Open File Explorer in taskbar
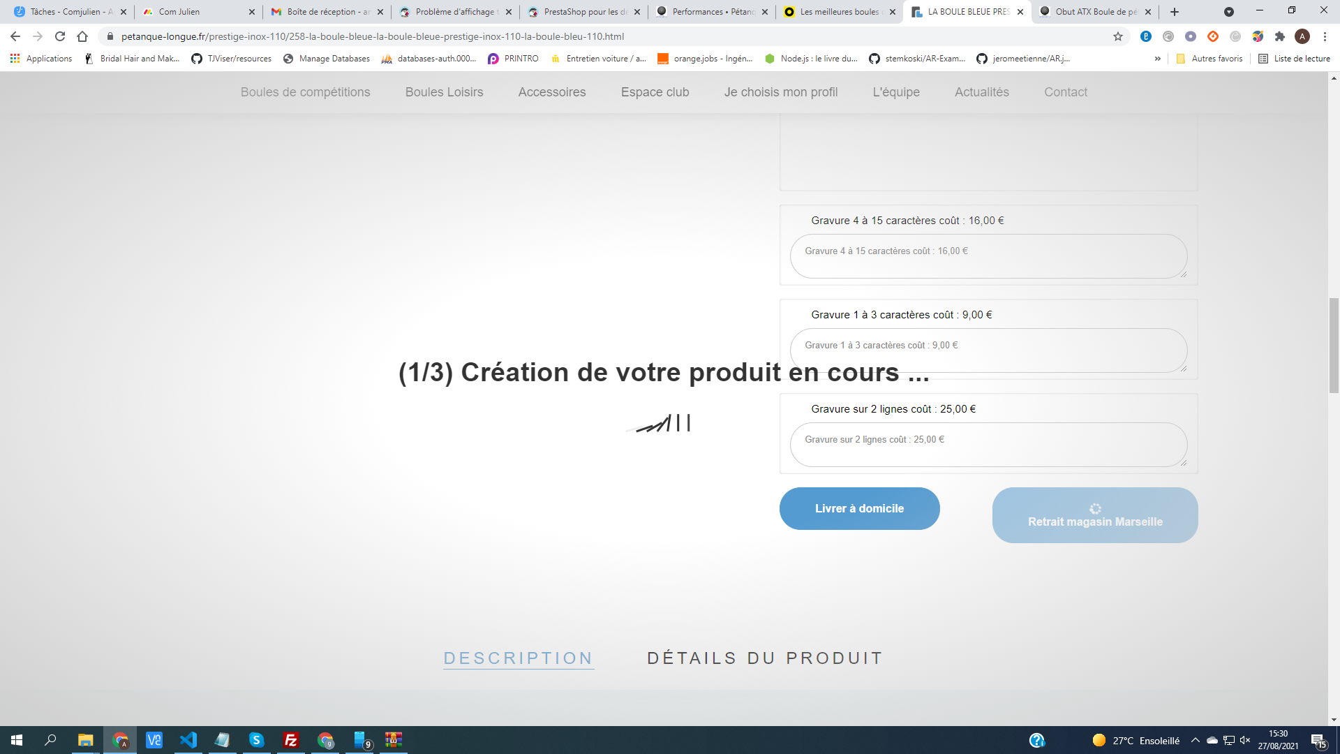 pos(85,740)
